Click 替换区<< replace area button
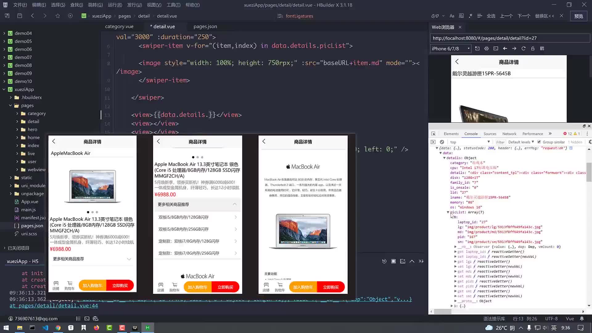This screenshot has height=333, width=592. (x=545, y=16)
